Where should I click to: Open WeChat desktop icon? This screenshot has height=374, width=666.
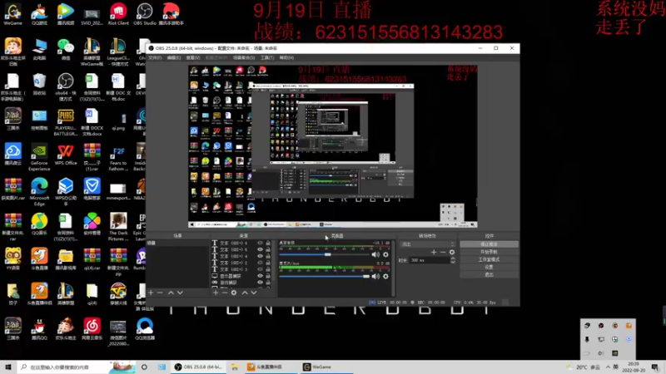[x=66, y=49]
